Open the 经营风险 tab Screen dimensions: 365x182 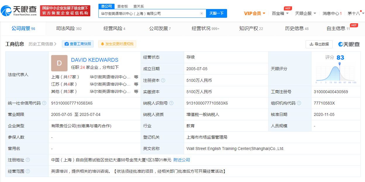pyautogui.click(x=115, y=29)
